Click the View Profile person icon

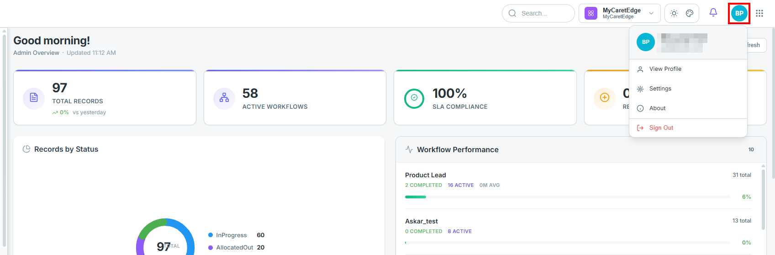click(x=640, y=69)
